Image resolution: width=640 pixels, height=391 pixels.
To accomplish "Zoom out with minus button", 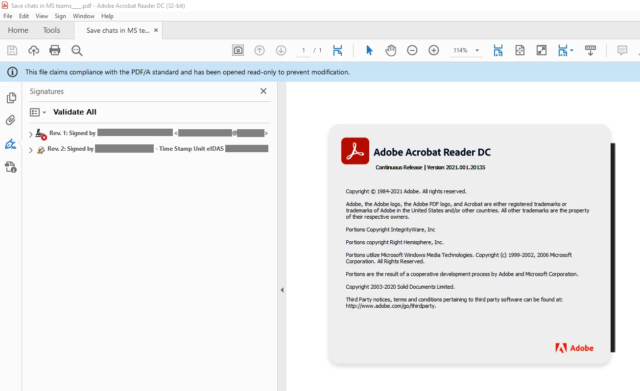I will coord(412,50).
